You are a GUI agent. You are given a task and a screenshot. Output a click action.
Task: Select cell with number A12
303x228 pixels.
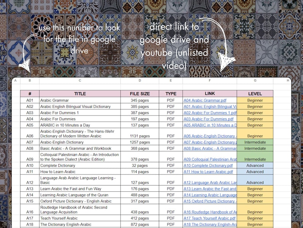pyautogui.click(x=30, y=180)
